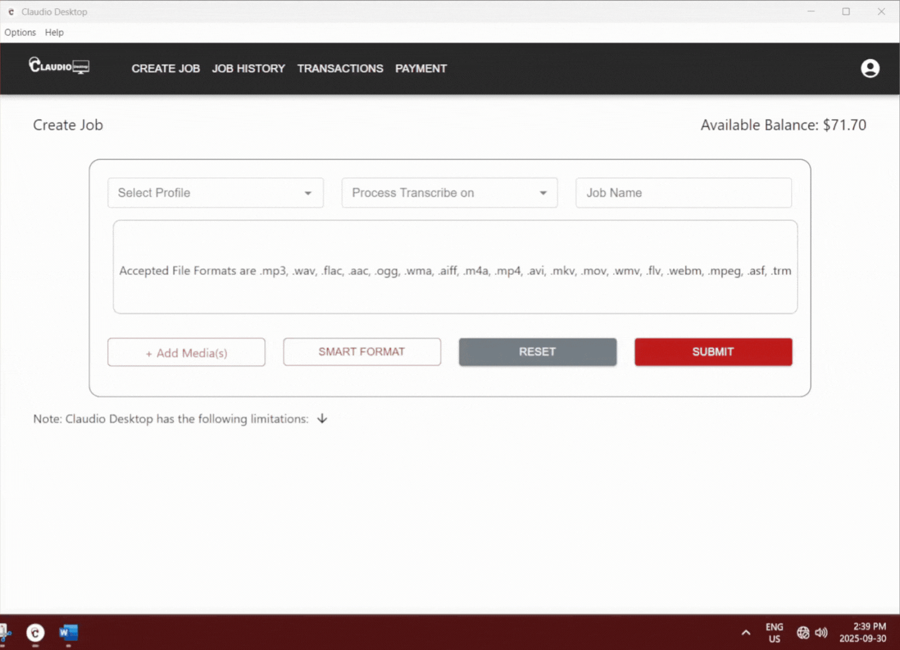Expand limitations note with the down arrow
Image resolution: width=900 pixels, height=650 pixels.
point(322,419)
